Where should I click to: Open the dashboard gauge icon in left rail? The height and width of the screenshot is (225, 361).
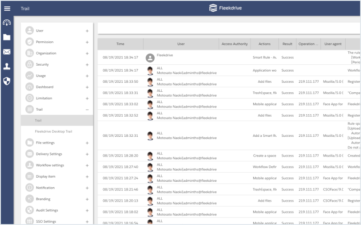click(7, 22)
